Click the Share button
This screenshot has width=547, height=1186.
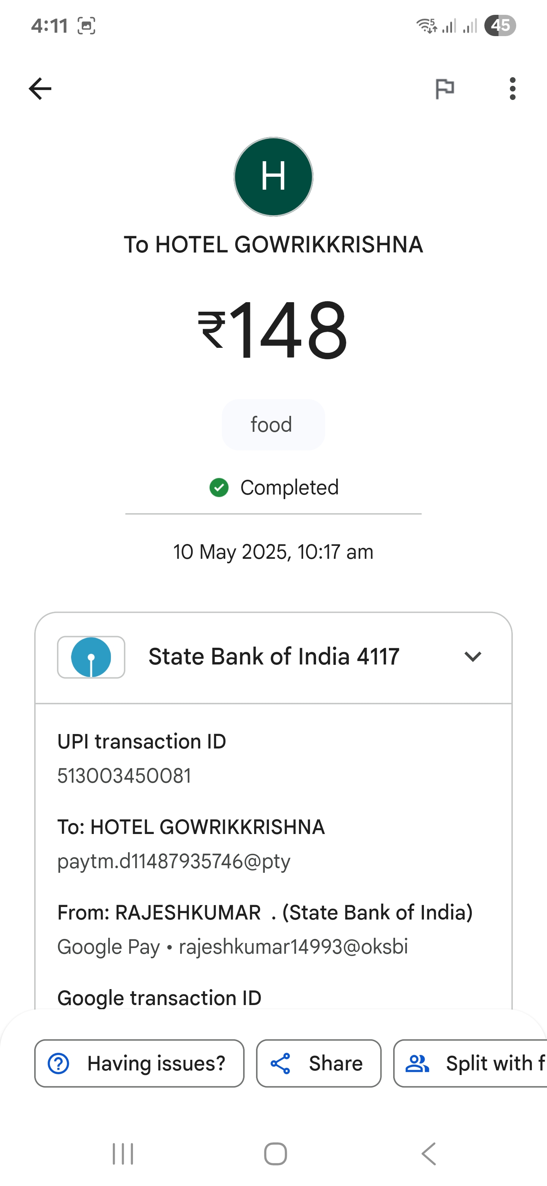319,1063
